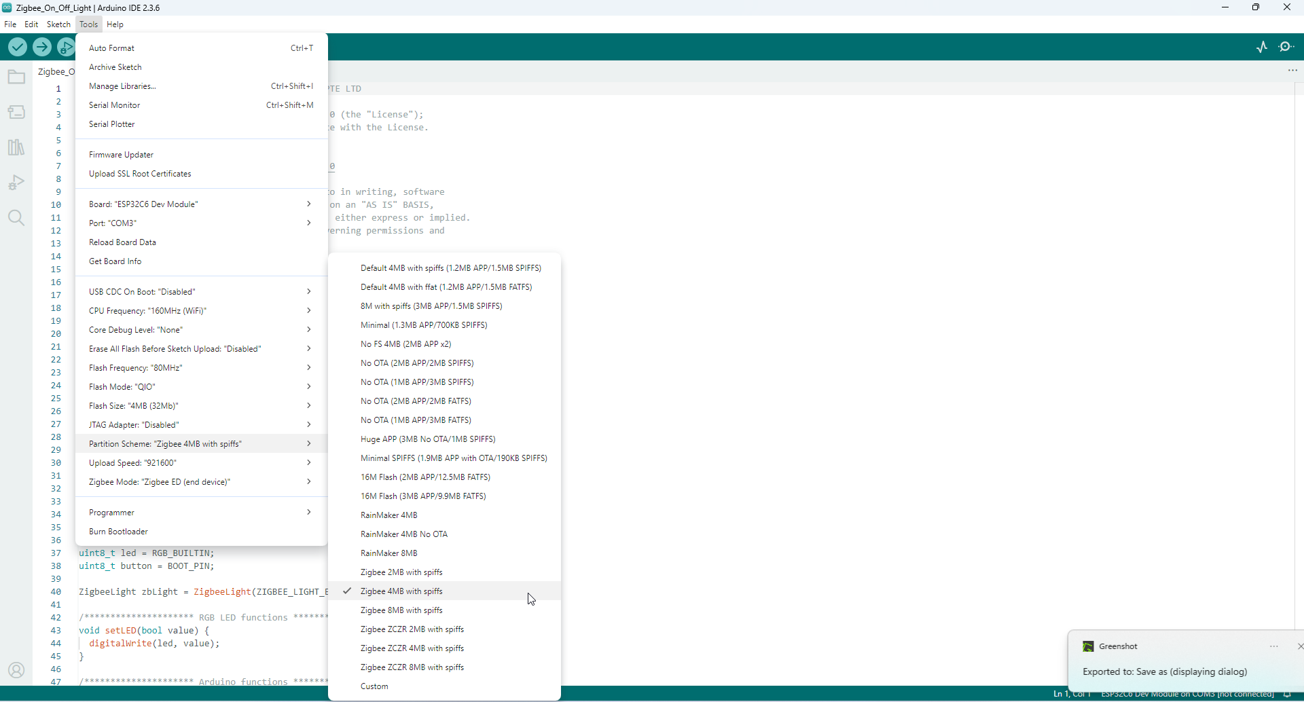
Task: Click Auto Format menu entry
Action: [x=112, y=48]
